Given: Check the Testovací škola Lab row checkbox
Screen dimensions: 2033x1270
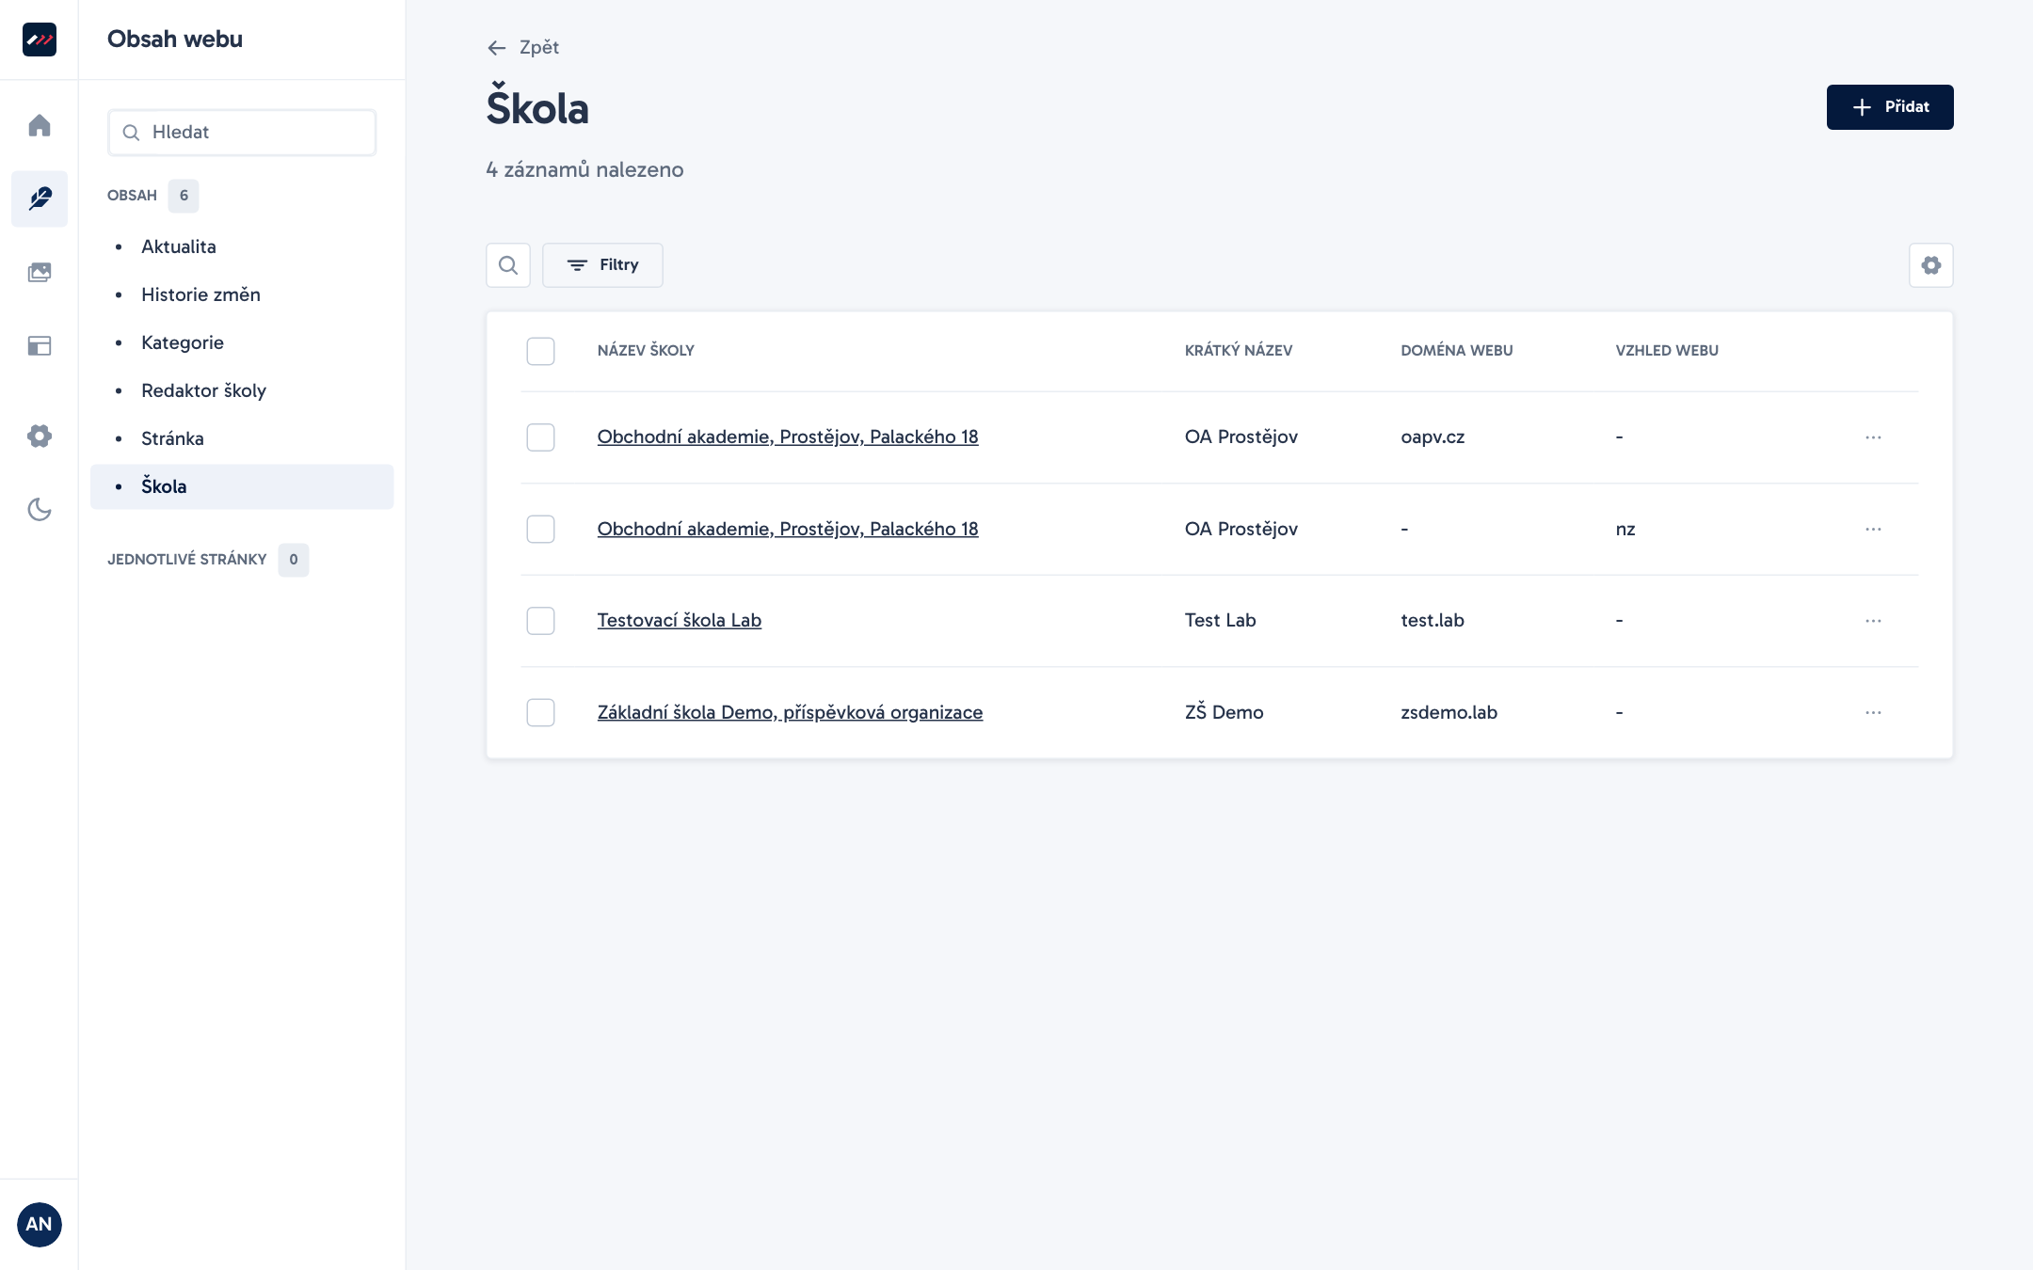Looking at the screenshot, I should [540, 621].
